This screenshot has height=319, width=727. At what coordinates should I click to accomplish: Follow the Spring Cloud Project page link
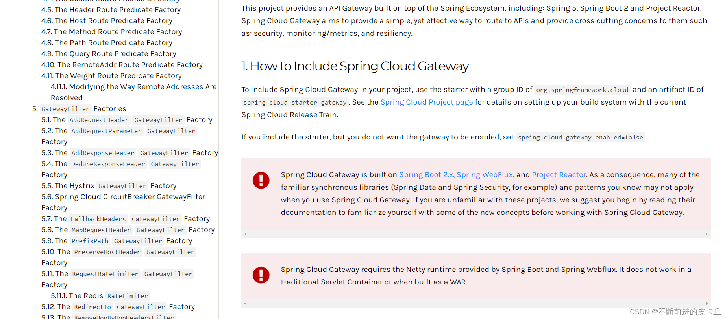click(x=427, y=102)
